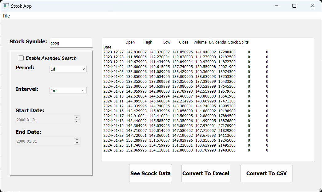Open the File menu

(x=6, y=16)
